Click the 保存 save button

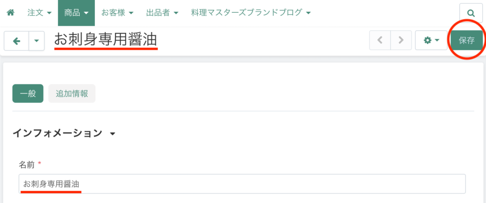(x=467, y=40)
